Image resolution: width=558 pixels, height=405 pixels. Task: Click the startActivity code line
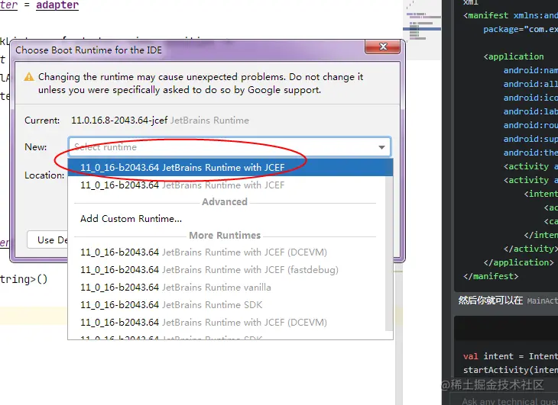[x=511, y=370]
